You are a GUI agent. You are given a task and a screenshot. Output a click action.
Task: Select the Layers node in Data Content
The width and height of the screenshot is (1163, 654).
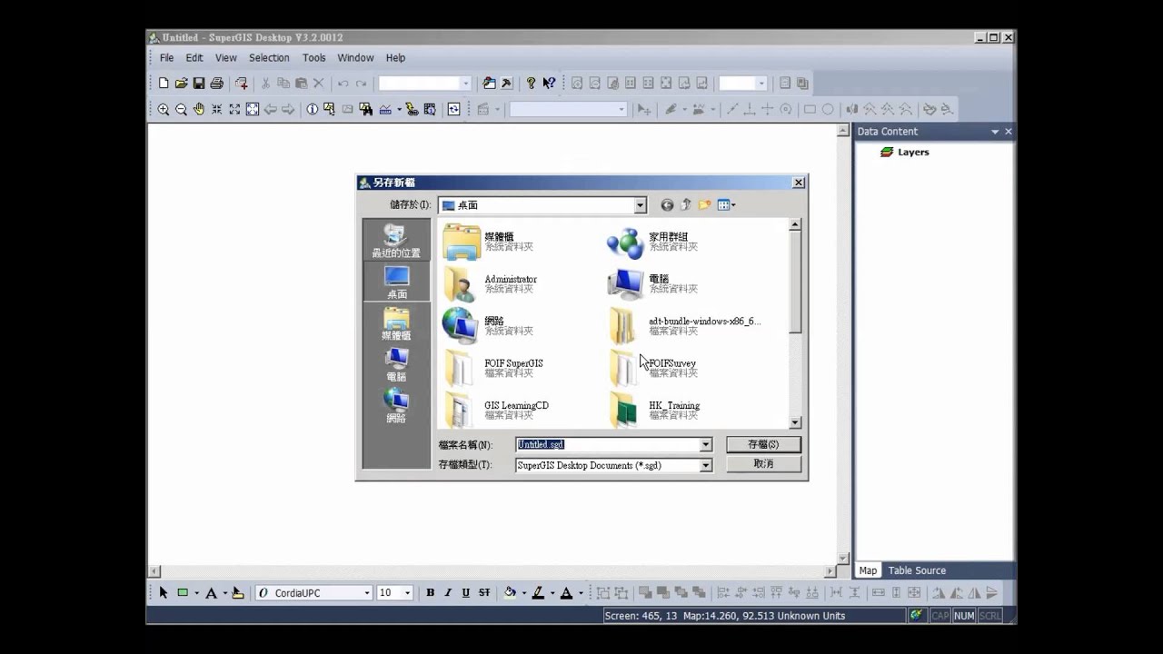pos(904,153)
